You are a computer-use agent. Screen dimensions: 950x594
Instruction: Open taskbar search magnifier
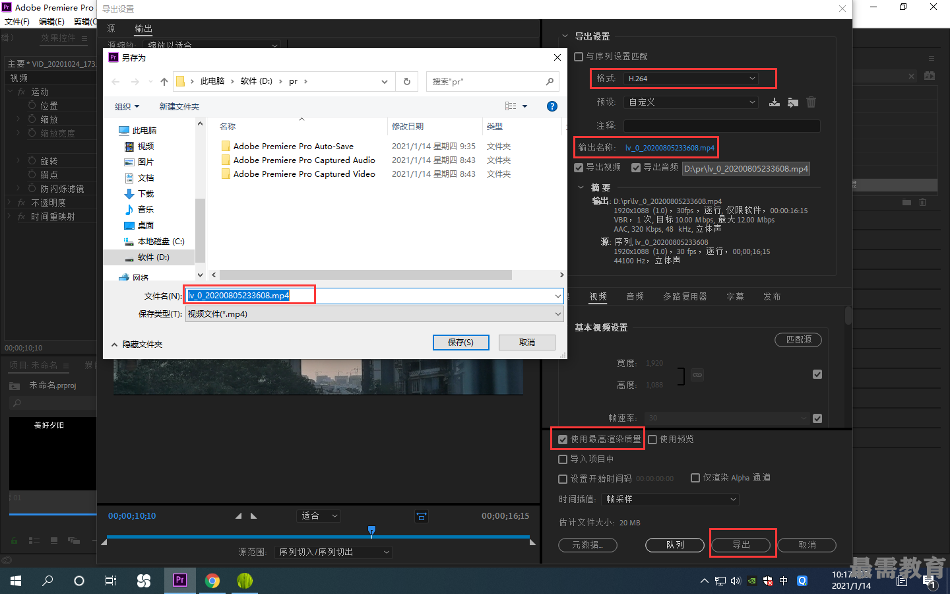[47, 581]
